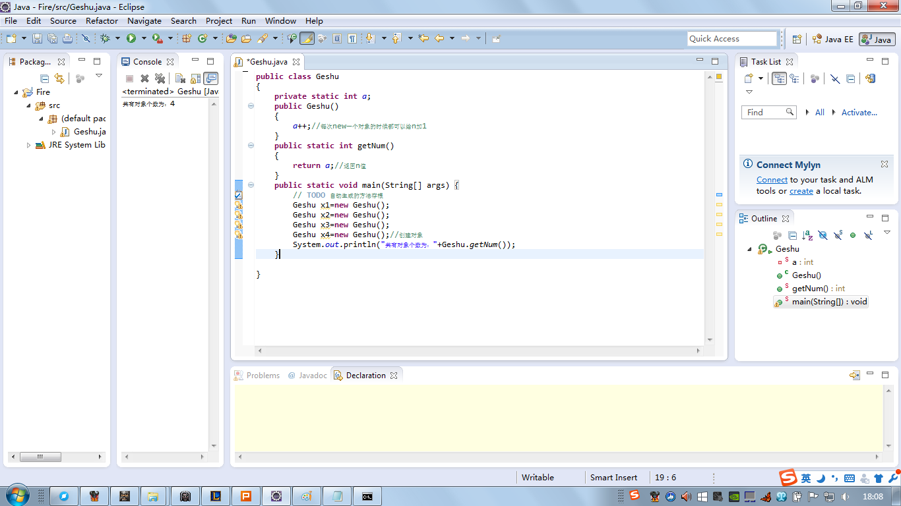The height and width of the screenshot is (506, 901).
Task: Toggle Block Selection Mode in toolbar
Action: tap(337, 39)
